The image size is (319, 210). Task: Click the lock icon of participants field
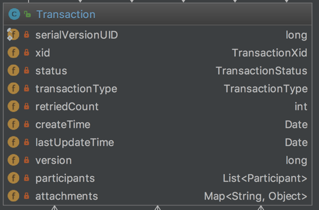click(x=27, y=178)
